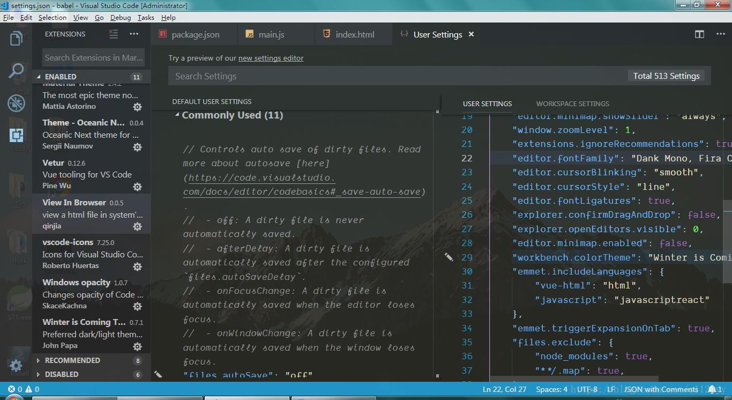Select View In Browser extension entry
Viewport: 732px width, 400px height.
91,214
